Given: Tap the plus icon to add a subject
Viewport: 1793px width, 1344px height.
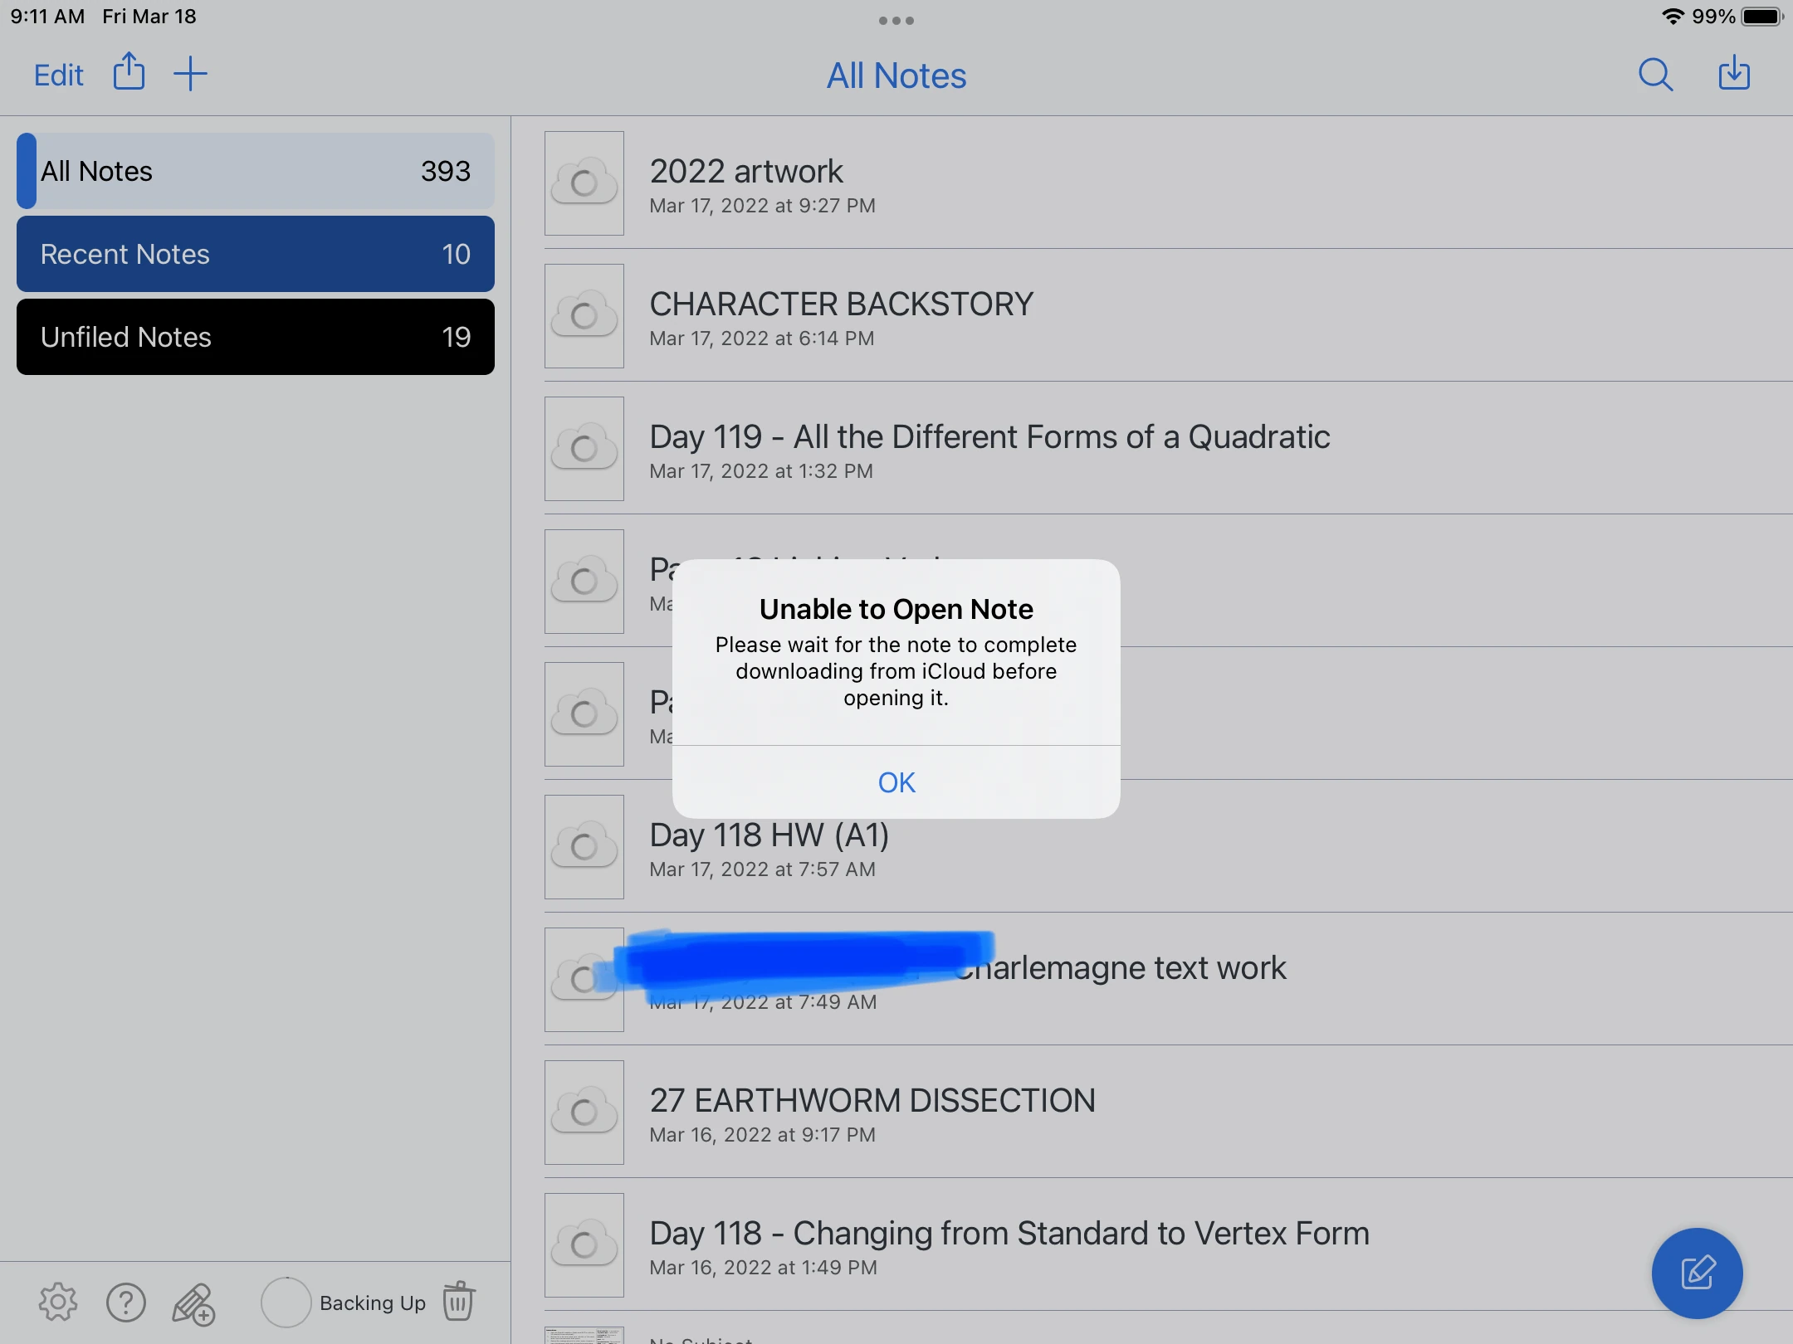Looking at the screenshot, I should [190, 74].
